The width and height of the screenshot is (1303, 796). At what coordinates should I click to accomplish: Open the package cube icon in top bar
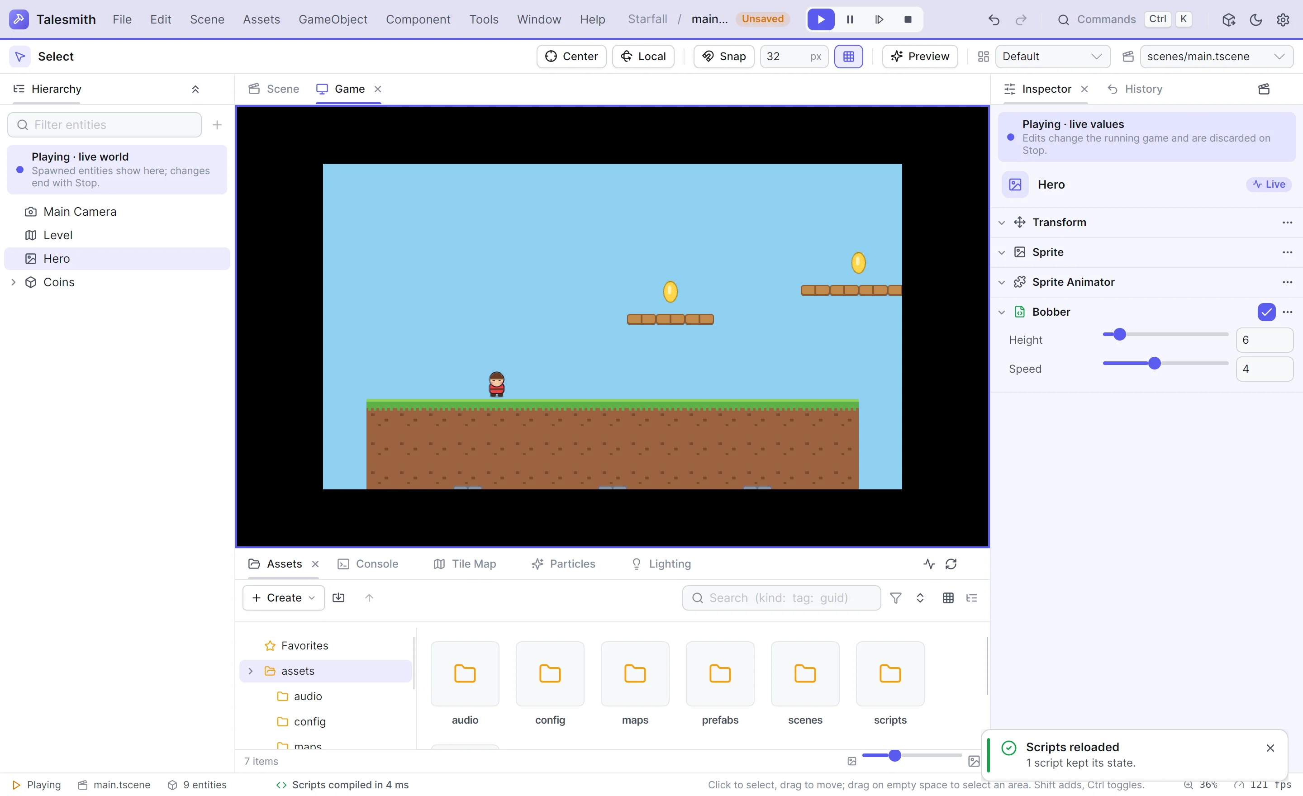click(1228, 19)
